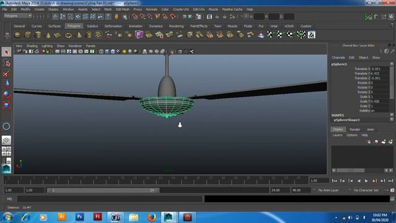The image size is (396, 223).
Task: Open the Create UVs menu
Action: coord(181,9)
